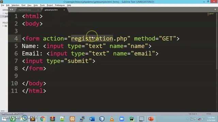Click the "submit" type value
The width and height of the screenshot is (218, 122).
78,61
